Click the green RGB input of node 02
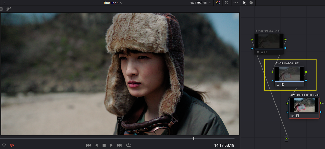 [273, 72]
